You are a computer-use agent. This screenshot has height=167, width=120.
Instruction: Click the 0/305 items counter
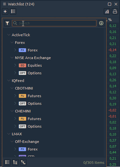pyautogui.click(x=94, y=163)
